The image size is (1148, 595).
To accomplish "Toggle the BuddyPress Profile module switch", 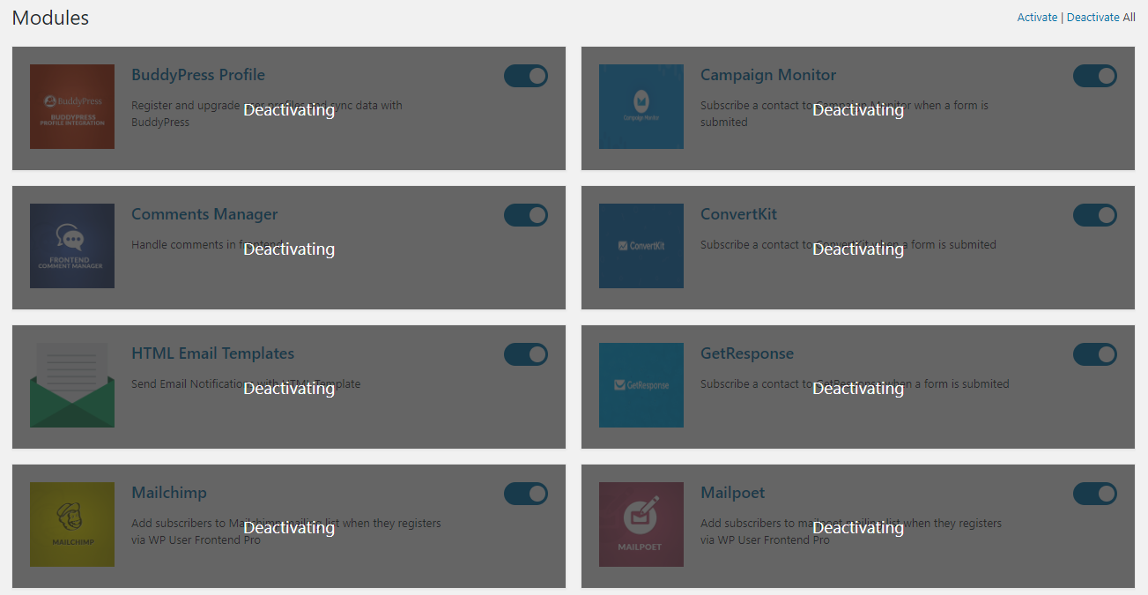I will pyautogui.click(x=526, y=76).
